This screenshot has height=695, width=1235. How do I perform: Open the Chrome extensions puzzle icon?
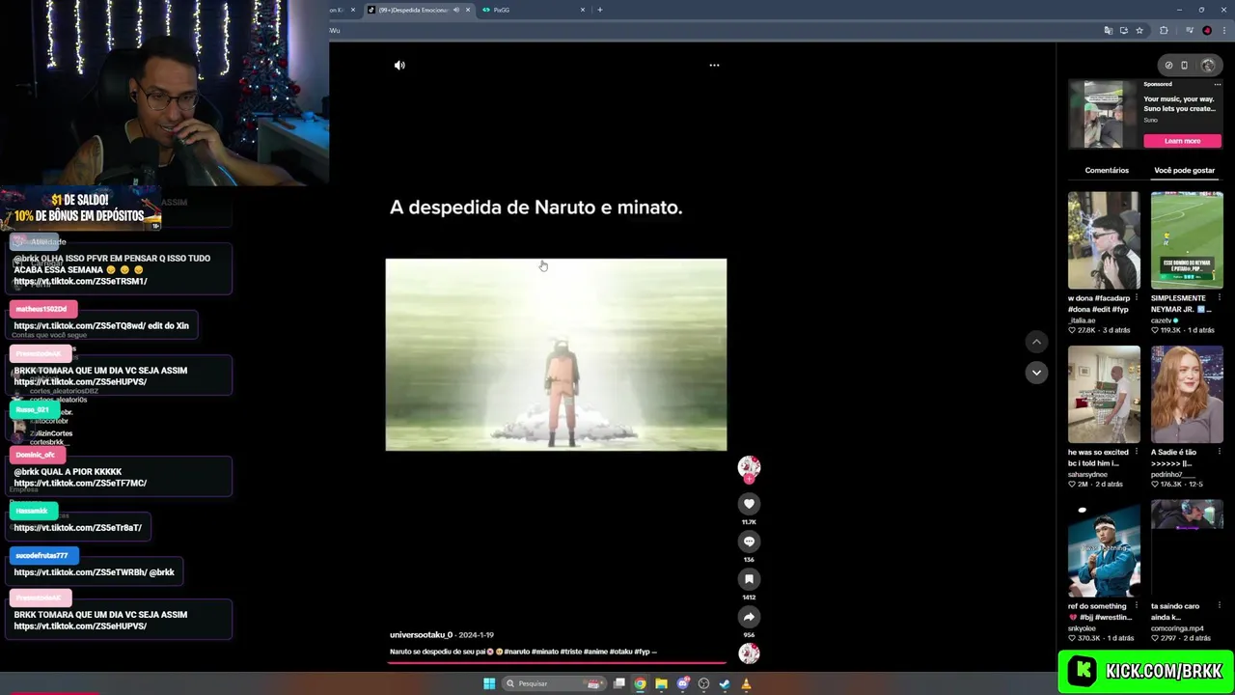pyautogui.click(x=1164, y=31)
